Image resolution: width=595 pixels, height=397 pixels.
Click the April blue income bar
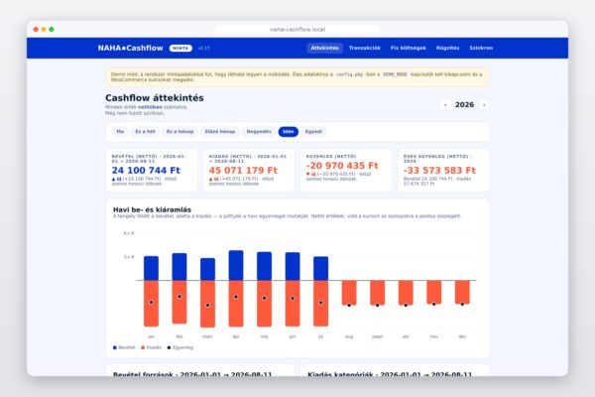236,265
